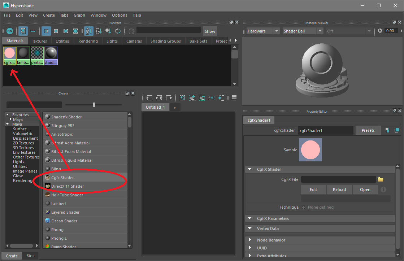Screen dimensions: 404x261
Task: Click the pink Sample color swatch
Action: pyautogui.click(x=310, y=149)
